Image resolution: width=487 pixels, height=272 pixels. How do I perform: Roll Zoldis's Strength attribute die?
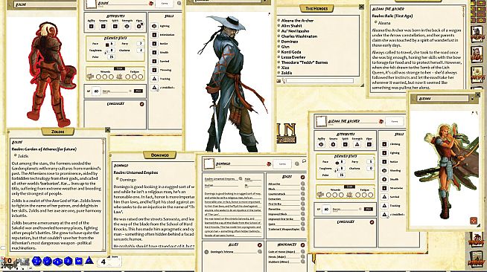(127, 26)
